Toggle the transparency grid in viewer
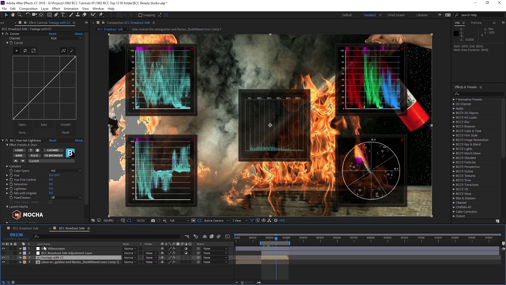The image size is (506, 285). point(199,220)
